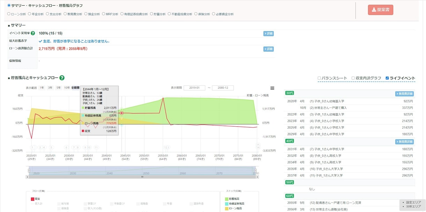Enable the バランスシート checkbox
The image size is (426, 212).
(x=319, y=78)
